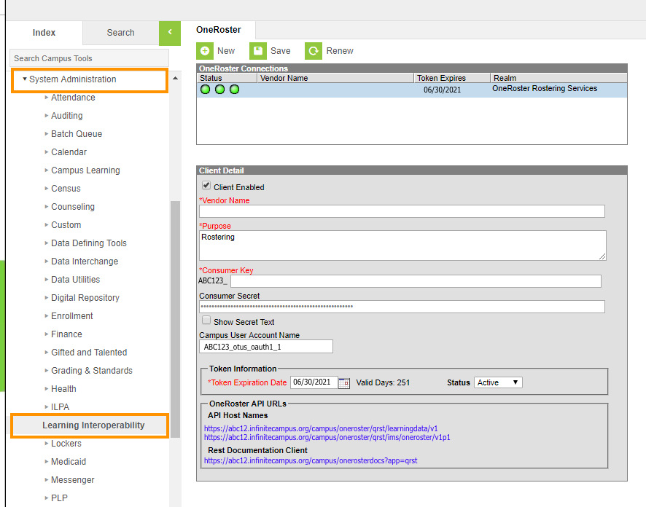
Task: Open the calendar picker beside Token Expiration Date
Action: 344,383
